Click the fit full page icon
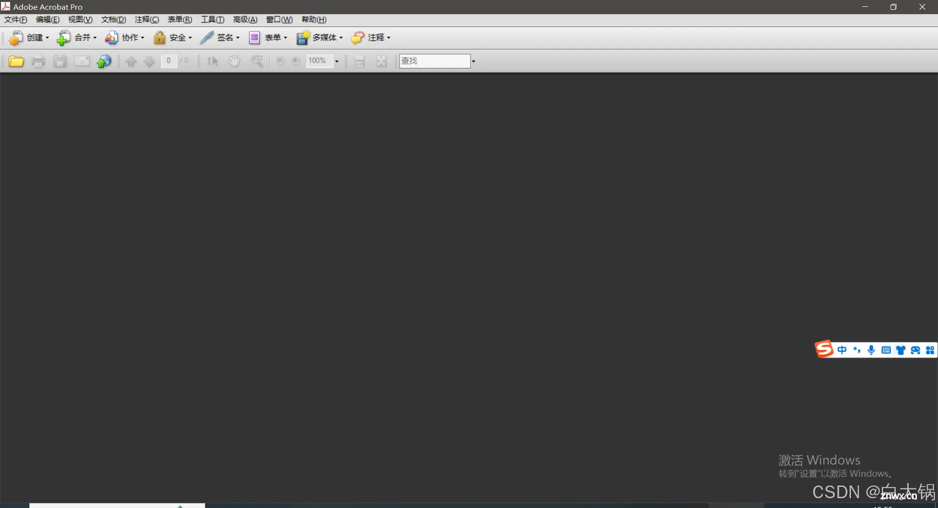 pos(382,61)
